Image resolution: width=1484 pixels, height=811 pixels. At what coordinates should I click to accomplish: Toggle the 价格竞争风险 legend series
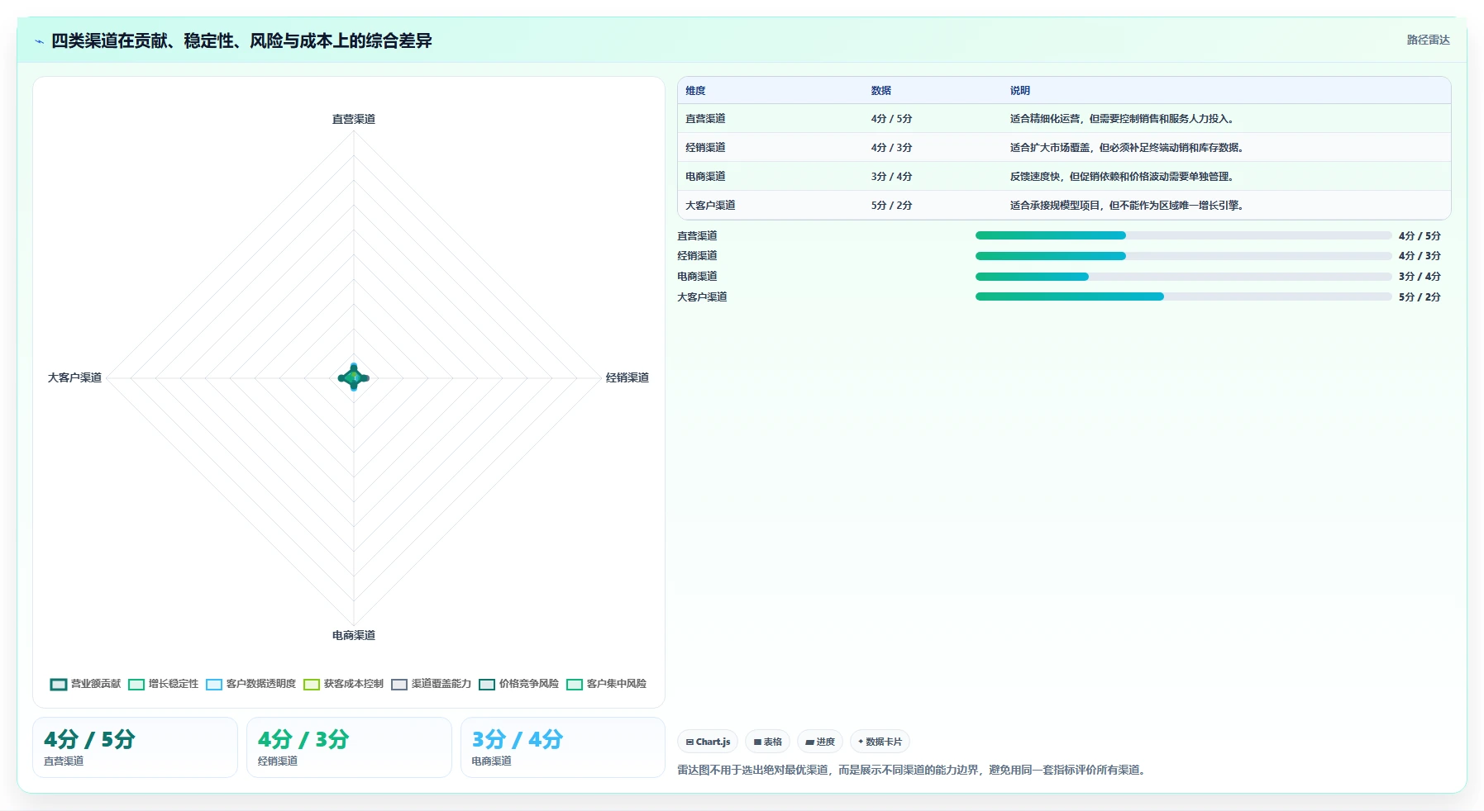pos(519,684)
